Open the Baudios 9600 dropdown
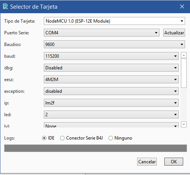This screenshot has width=190, height=175. pyautogui.click(x=114, y=45)
